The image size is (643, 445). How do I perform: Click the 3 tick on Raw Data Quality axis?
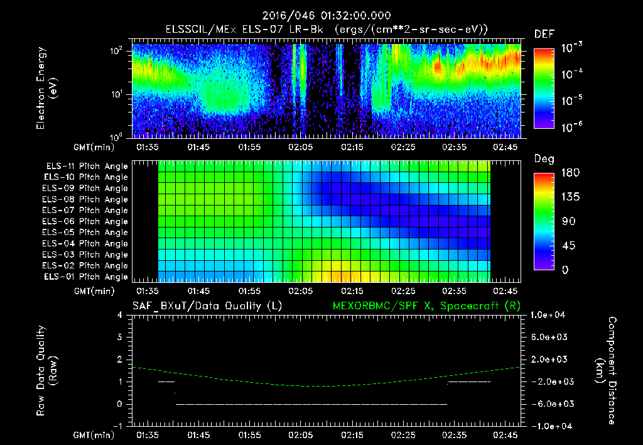120,337
